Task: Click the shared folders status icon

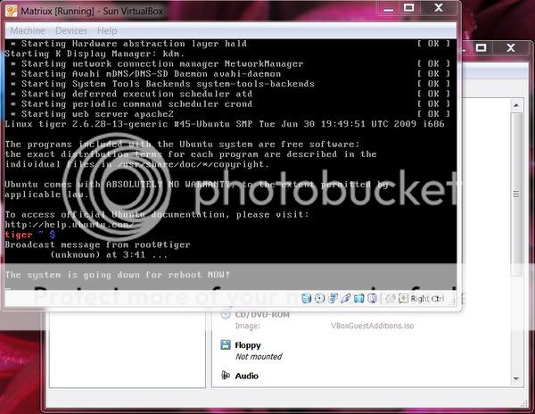Action: (359, 299)
